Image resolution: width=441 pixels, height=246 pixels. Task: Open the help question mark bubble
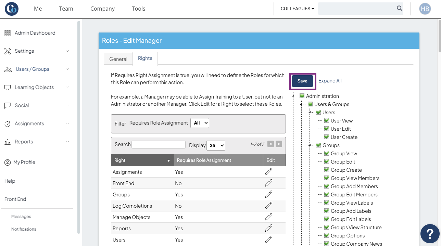[x=430, y=234]
